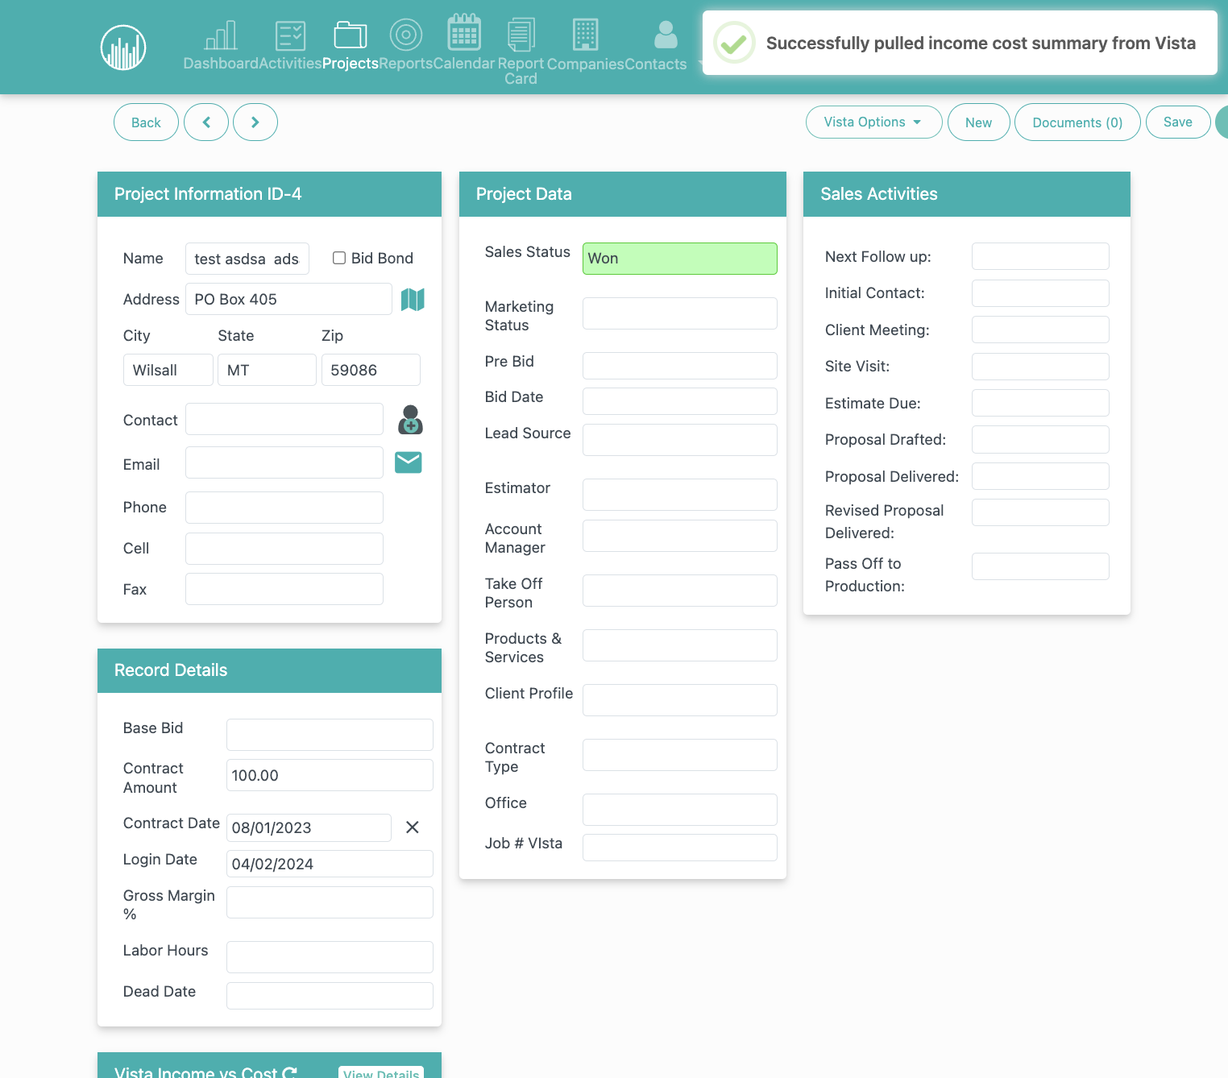Click the Site Visit date field

[x=1040, y=367]
